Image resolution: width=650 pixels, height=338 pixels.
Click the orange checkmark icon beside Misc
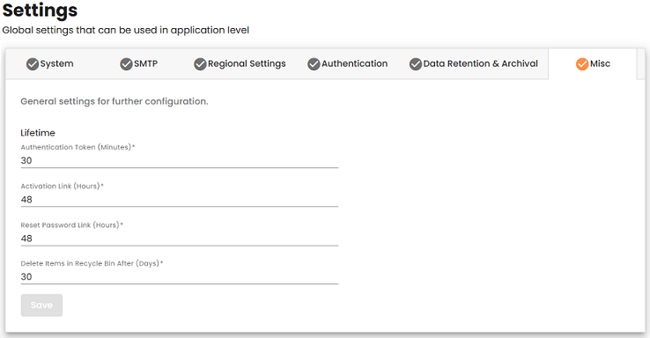(x=582, y=63)
